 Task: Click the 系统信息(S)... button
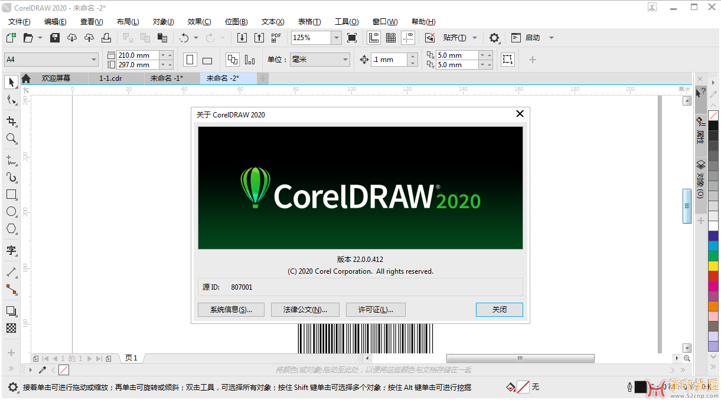click(231, 309)
